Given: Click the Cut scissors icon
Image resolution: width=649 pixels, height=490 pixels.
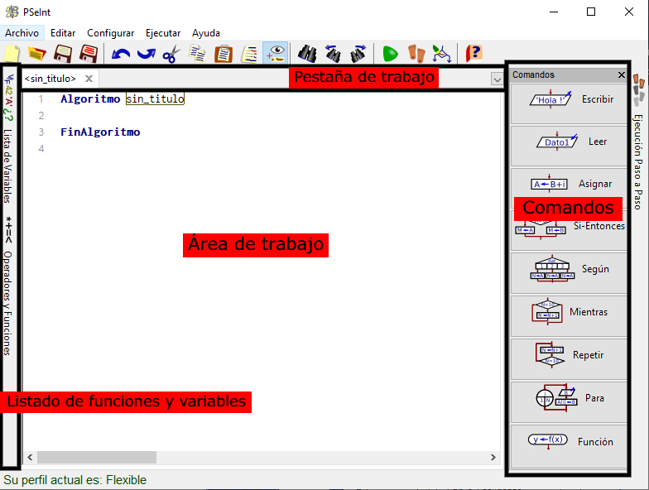Looking at the screenshot, I should click(171, 55).
